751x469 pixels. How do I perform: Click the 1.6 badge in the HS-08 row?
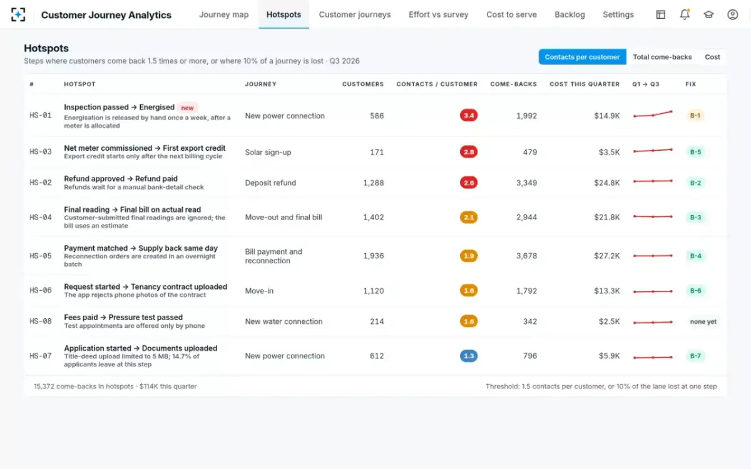[x=469, y=321]
